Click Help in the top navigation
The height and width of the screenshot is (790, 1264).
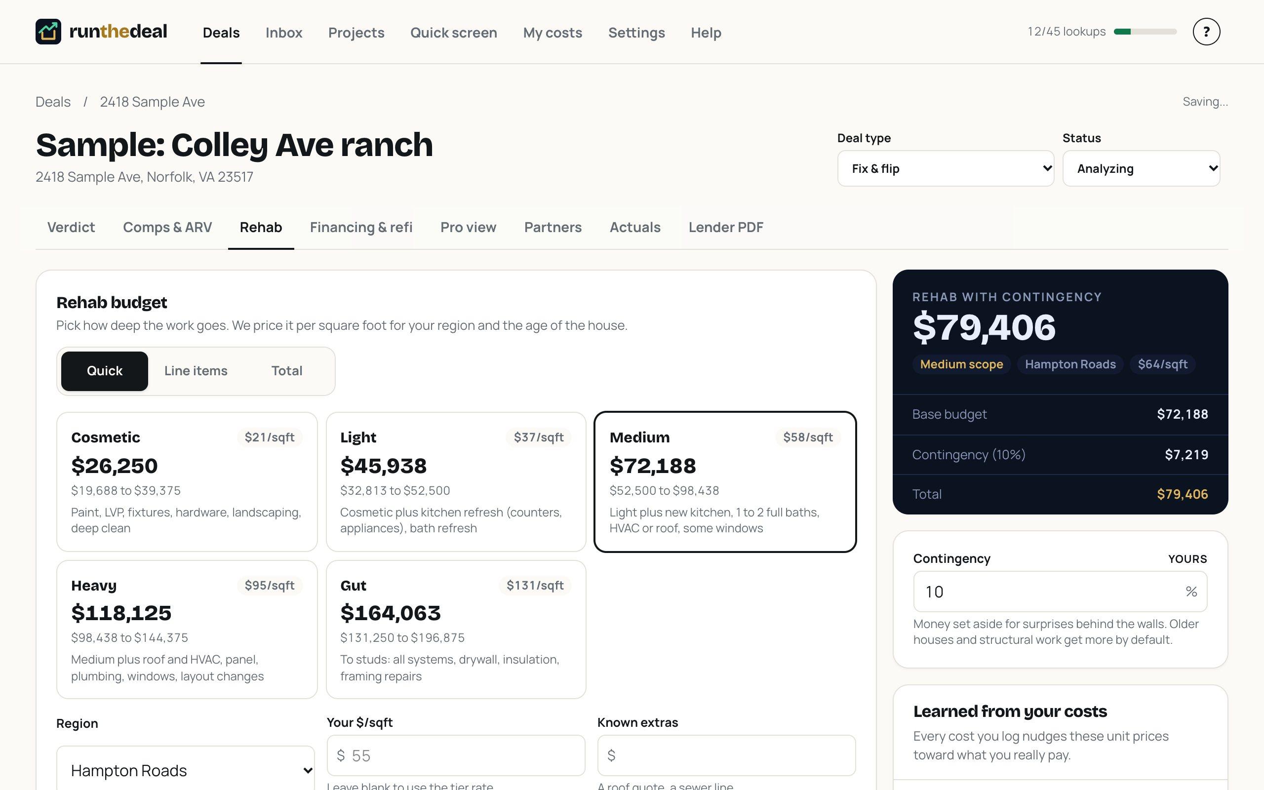[x=706, y=33]
